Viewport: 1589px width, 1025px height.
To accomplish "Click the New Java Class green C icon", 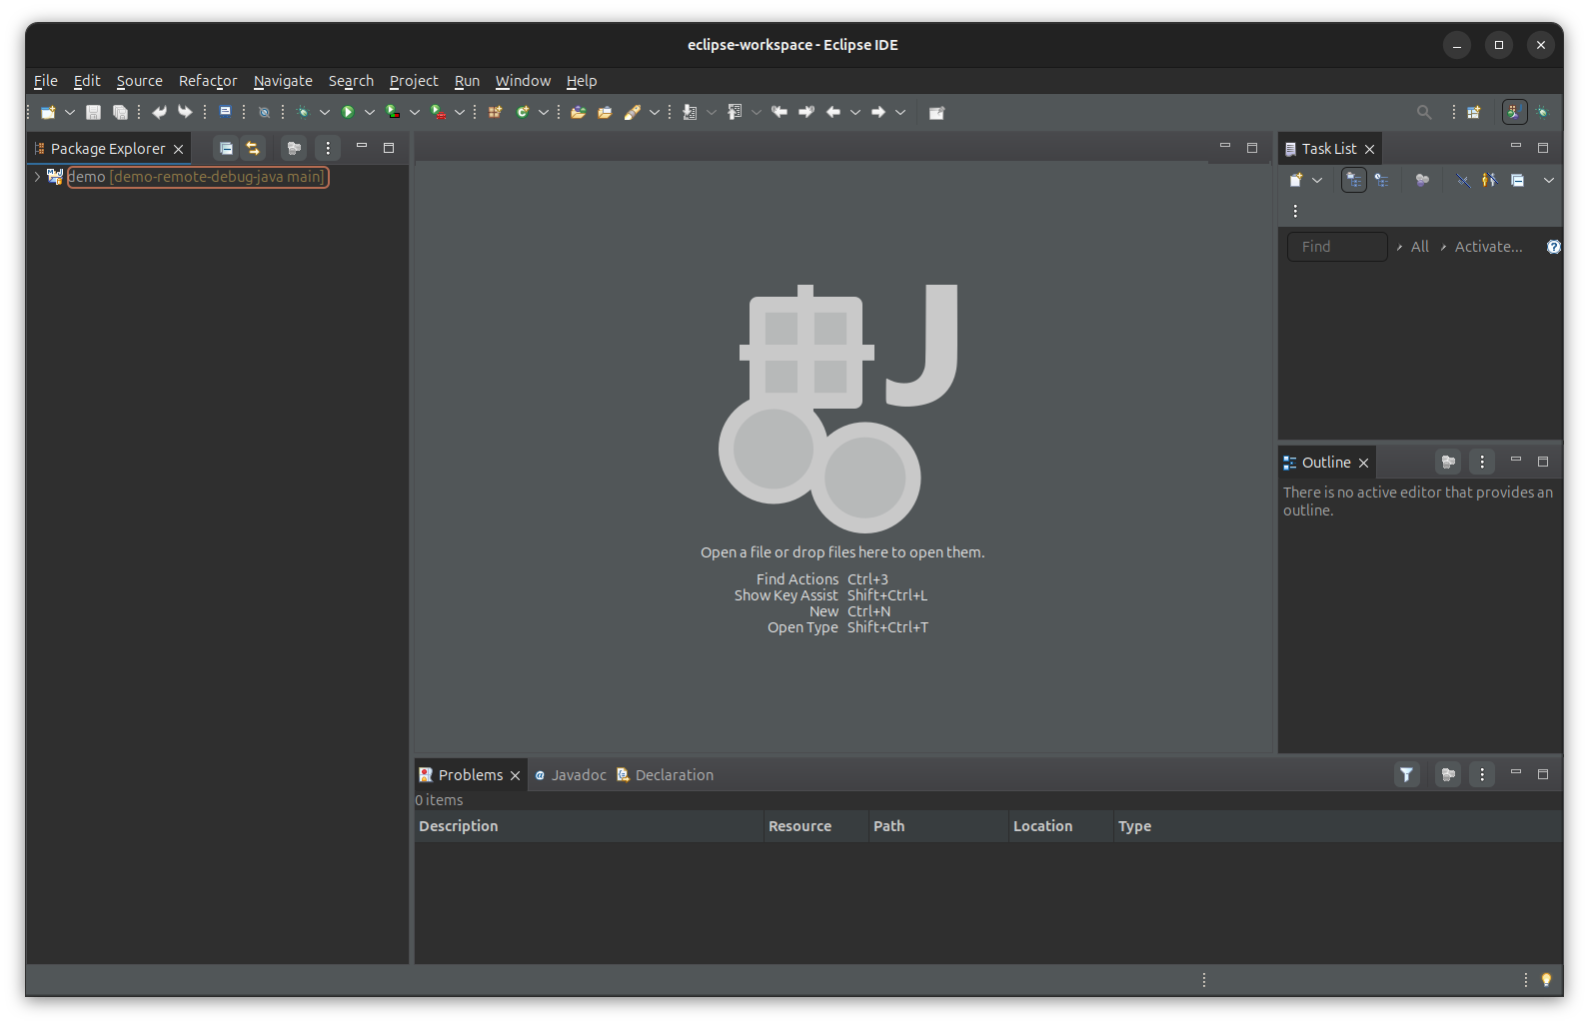I will click(x=522, y=112).
